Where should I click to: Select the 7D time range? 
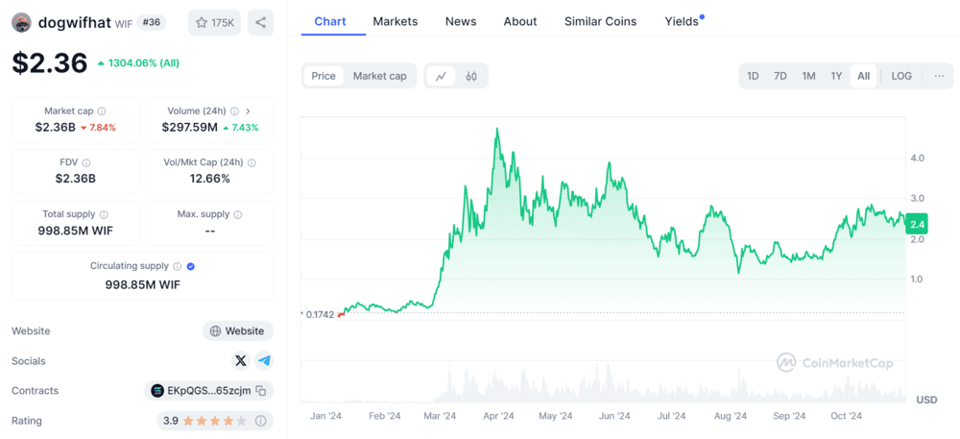[780, 76]
